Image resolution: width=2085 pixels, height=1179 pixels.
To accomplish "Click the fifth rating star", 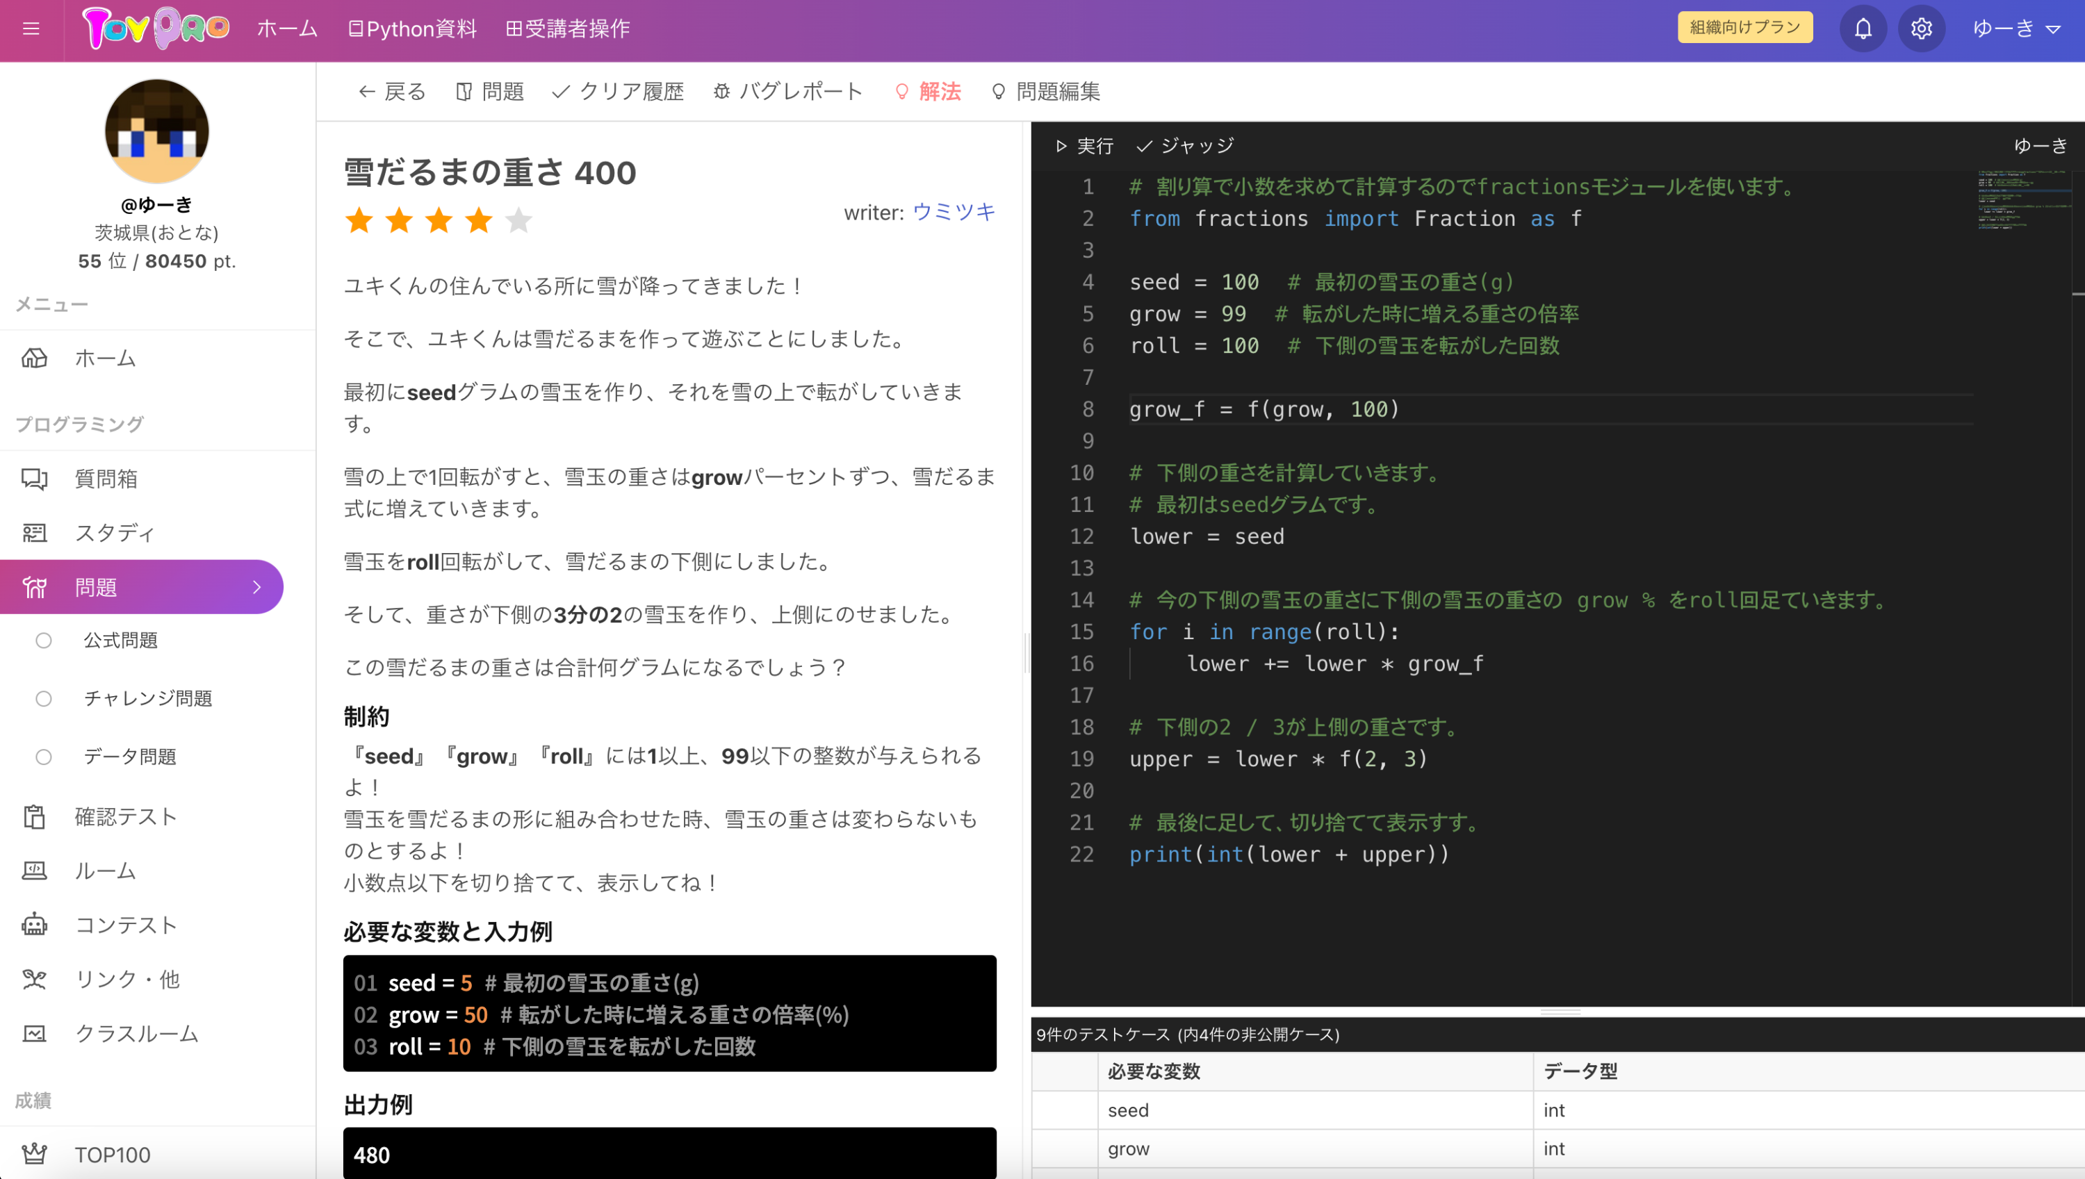I will [518, 220].
